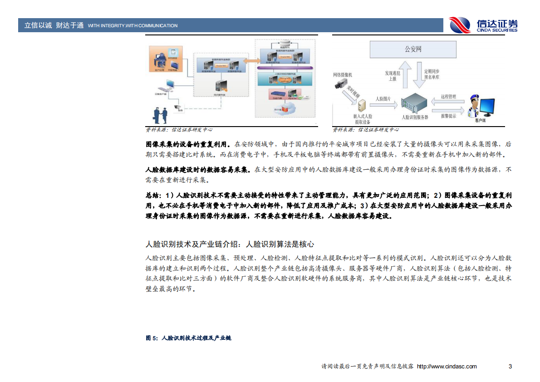
Task: Click the Oracle RAC label in database cluster
Action: [x=285, y=57]
